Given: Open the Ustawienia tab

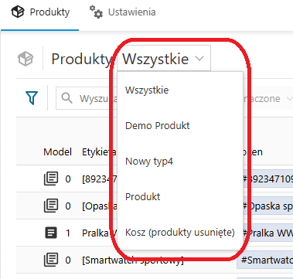Looking at the screenshot, I should 122,12.
